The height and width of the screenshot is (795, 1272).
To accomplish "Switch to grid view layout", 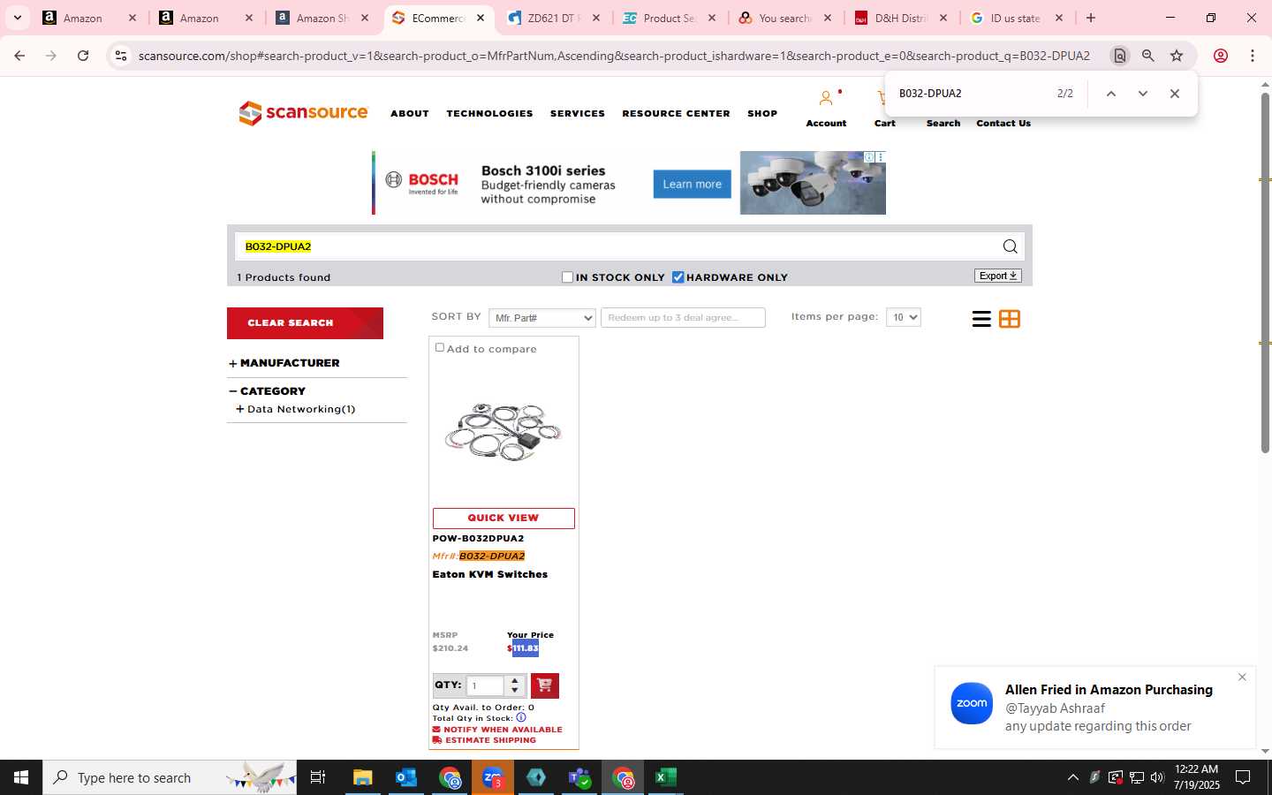I will tap(1010, 319).
